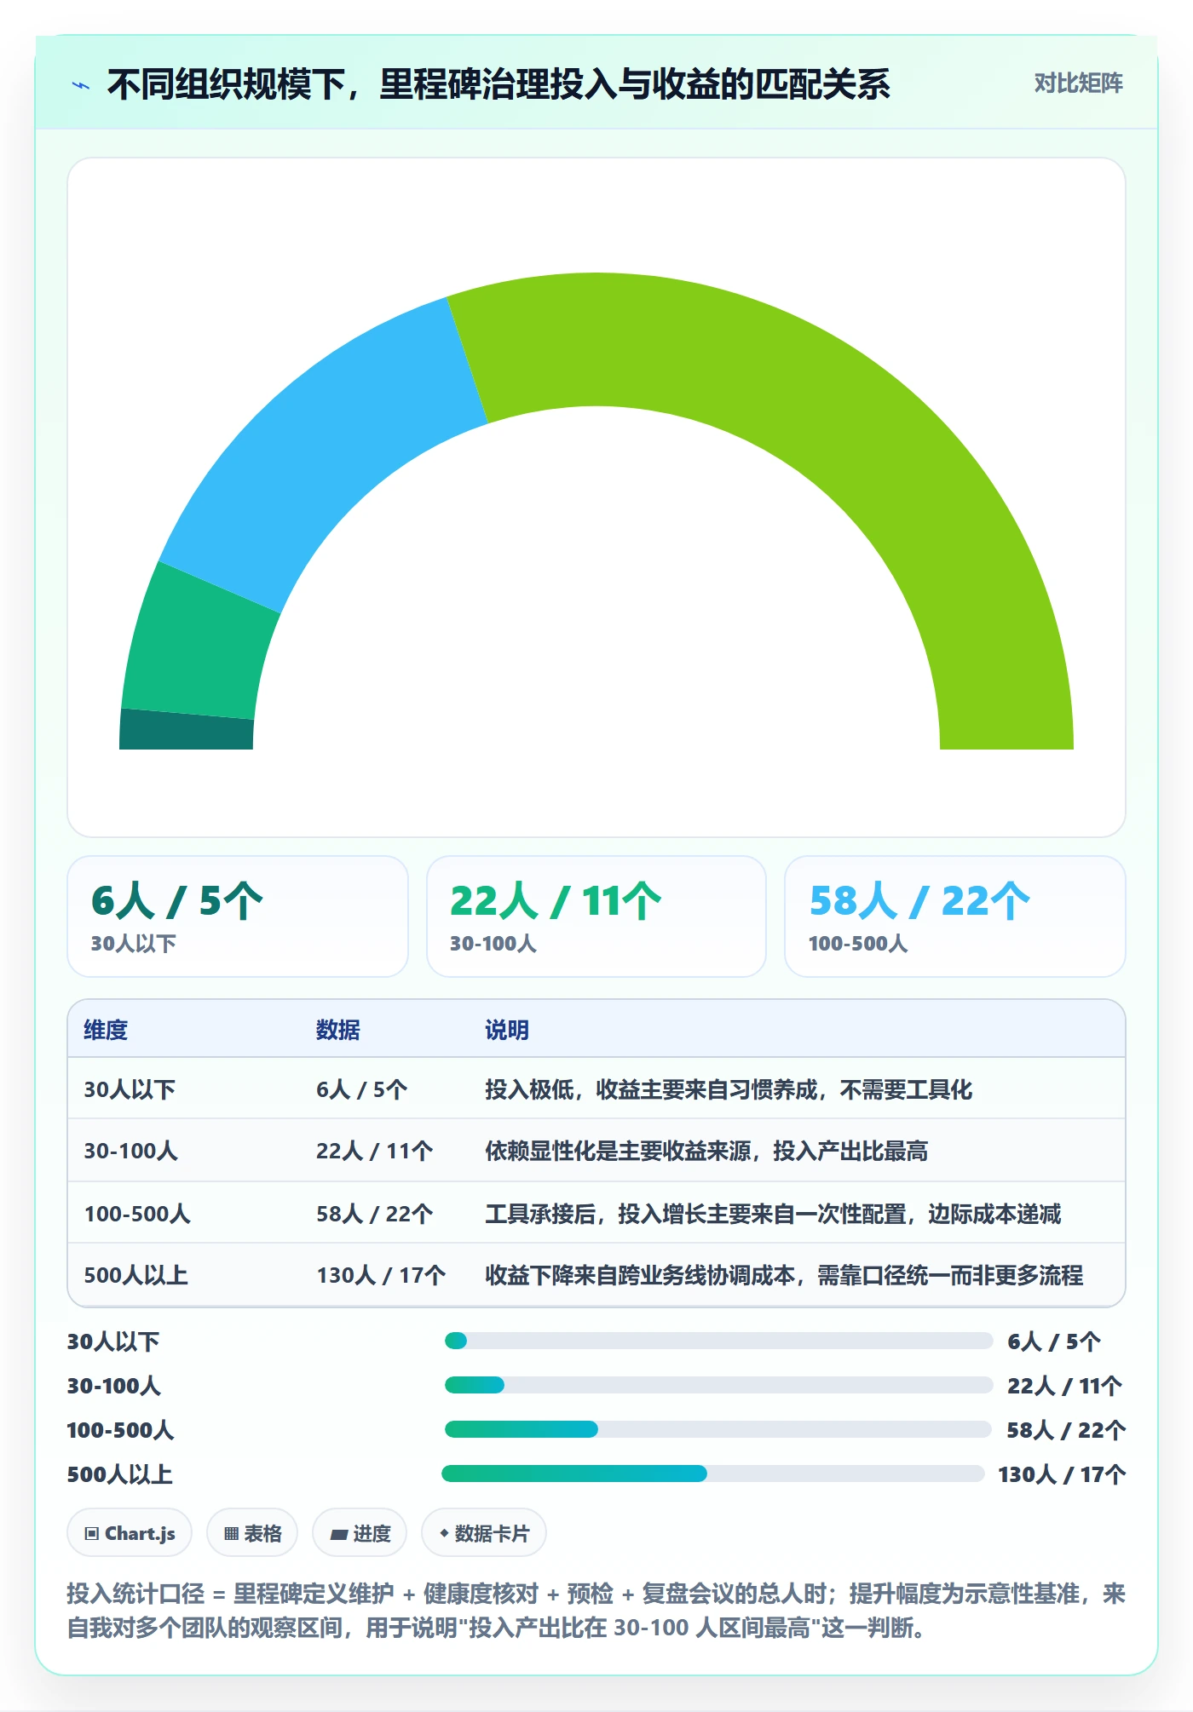The image size is (1193, 1712).
Task: Click the smallest dark teal gauge segment
Action: coord(186,731)
